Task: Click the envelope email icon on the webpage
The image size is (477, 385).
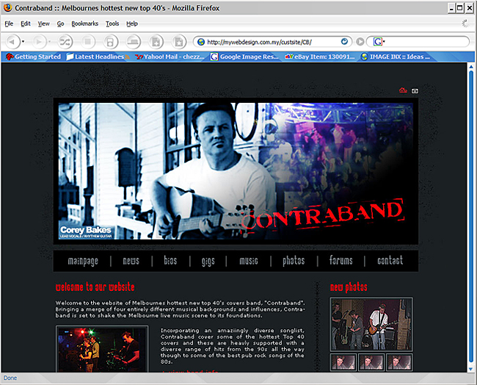Action: tap(415, 90)
